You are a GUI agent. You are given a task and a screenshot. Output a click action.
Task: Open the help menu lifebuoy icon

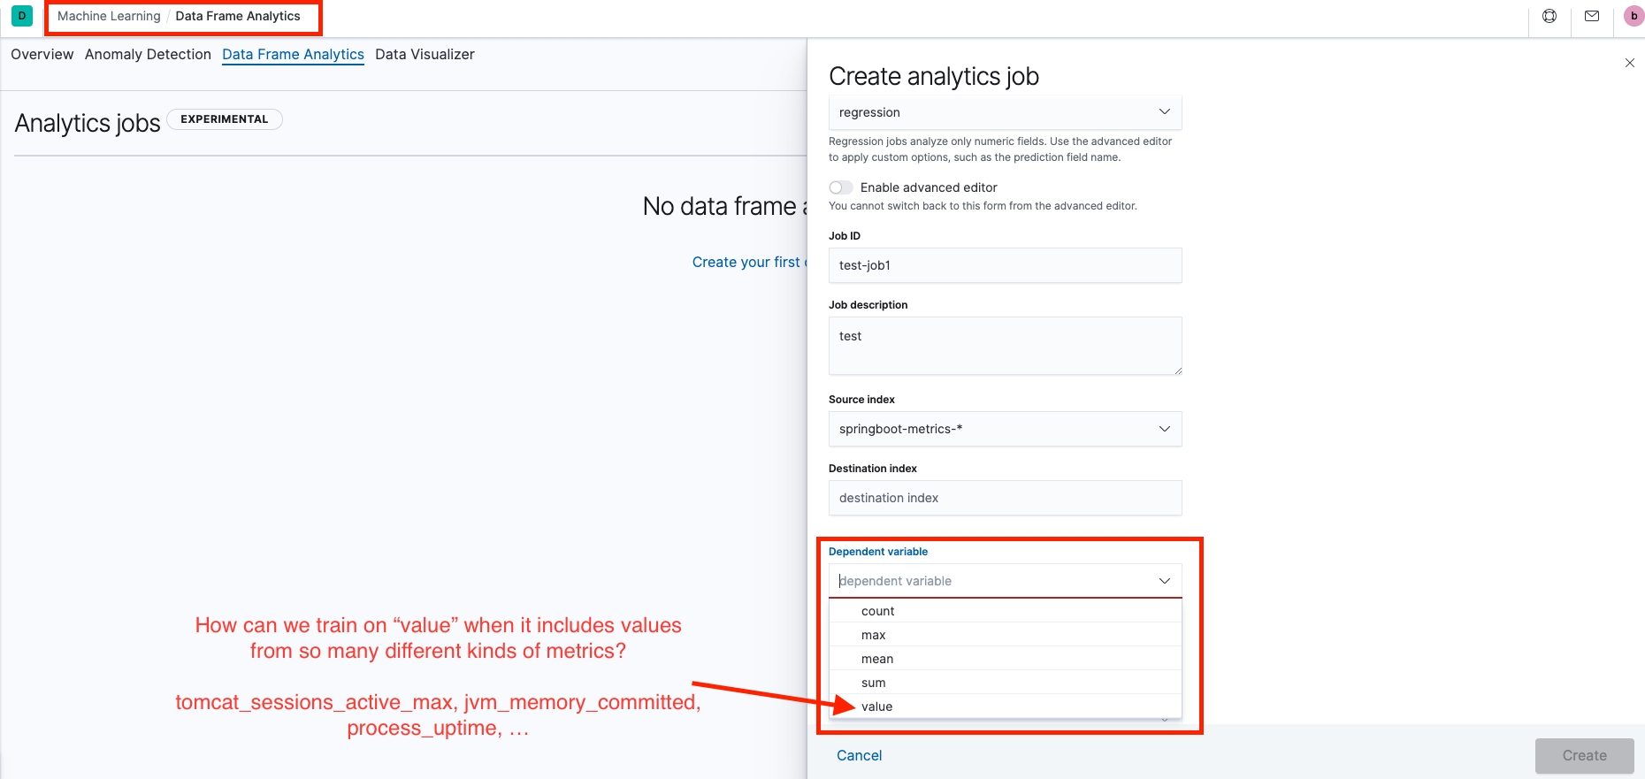pyautogui.click(x=1549, y=16)
